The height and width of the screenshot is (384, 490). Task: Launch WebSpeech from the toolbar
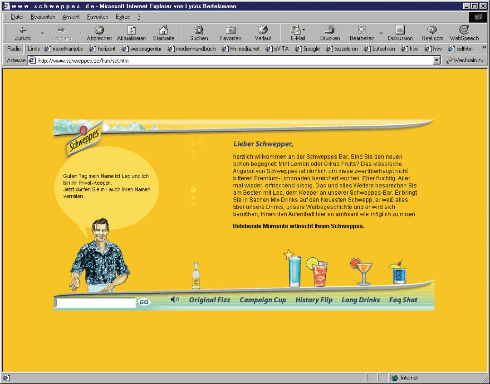point(464,33)
